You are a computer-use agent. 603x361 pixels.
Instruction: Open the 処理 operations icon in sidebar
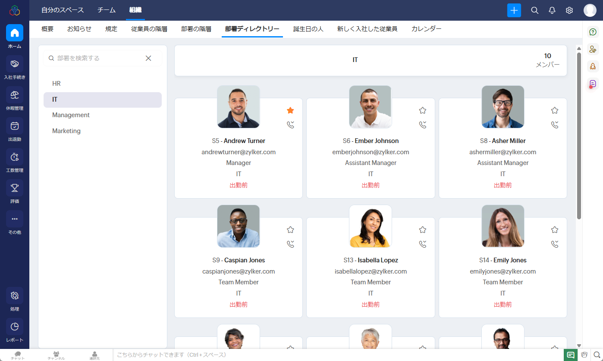click(x=15, y=296)
